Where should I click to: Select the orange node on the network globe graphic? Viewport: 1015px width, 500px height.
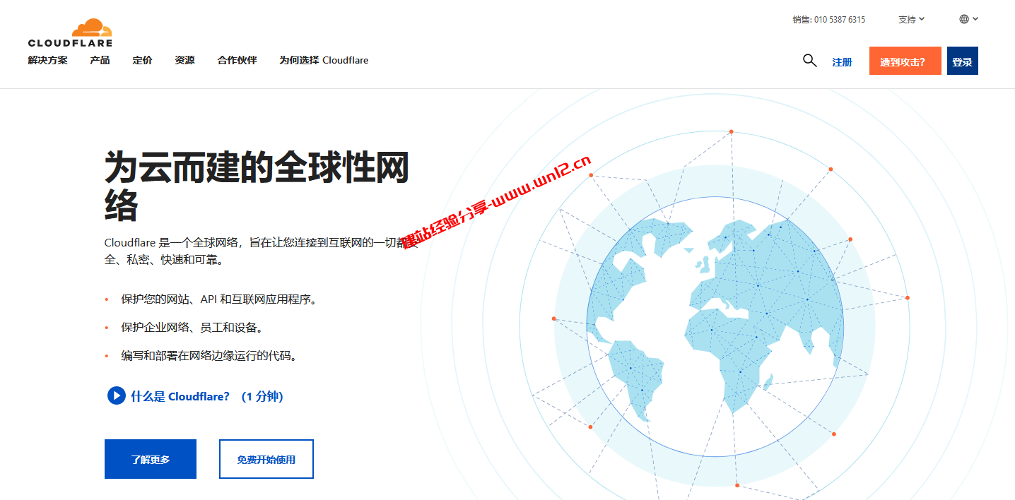point(730,131)
